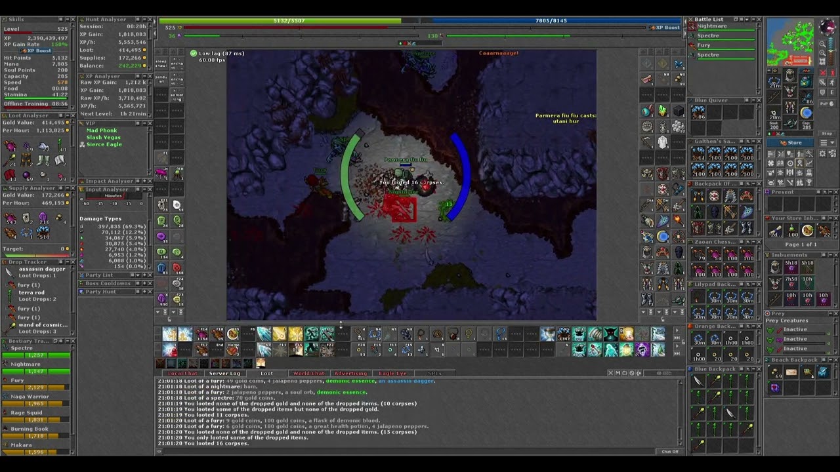The height and width of the screenshot is (472, 840).
Task: Select Nightmare in the Battle List
Action: [x=723, y=26]
